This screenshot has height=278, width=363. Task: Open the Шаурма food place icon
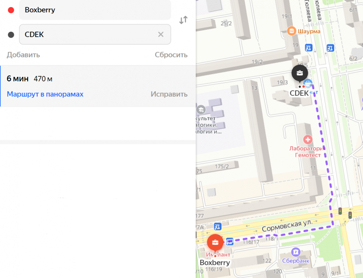tap(292, 31)
